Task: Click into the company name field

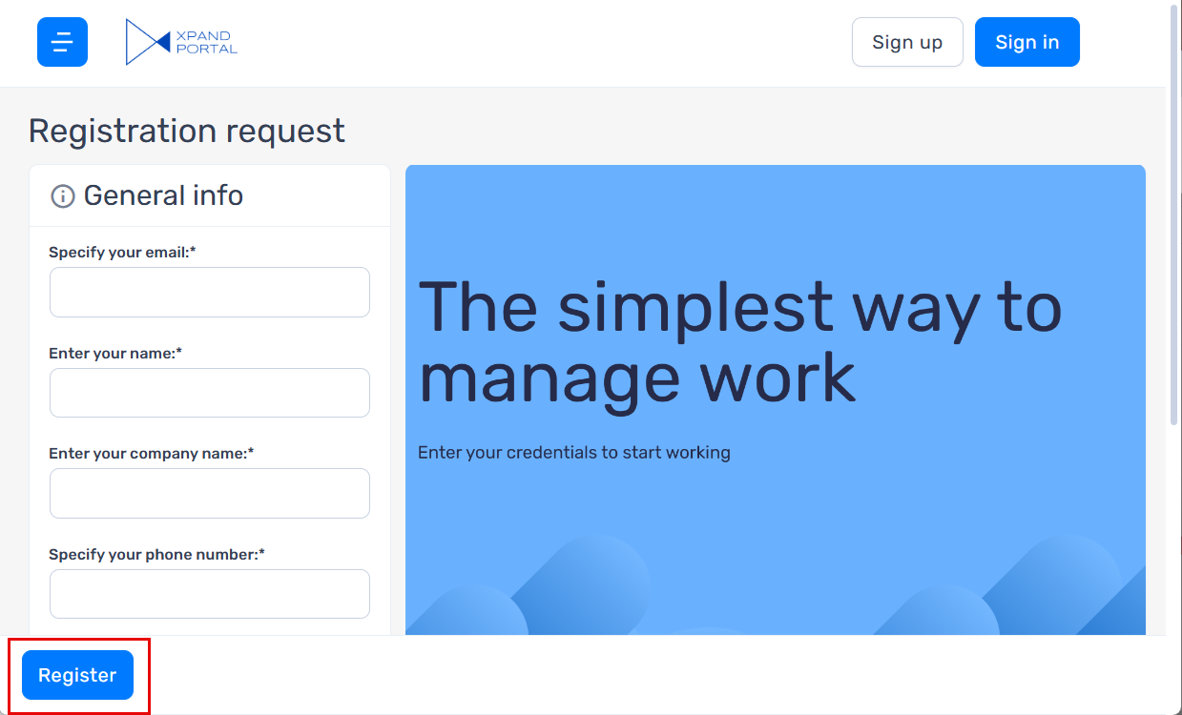Action: pyautogui.click(x=210, y=493)
